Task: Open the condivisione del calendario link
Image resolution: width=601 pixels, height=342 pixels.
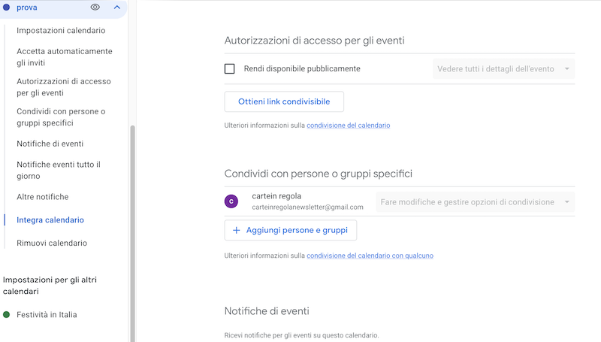Action: click(x=349, y=126)
